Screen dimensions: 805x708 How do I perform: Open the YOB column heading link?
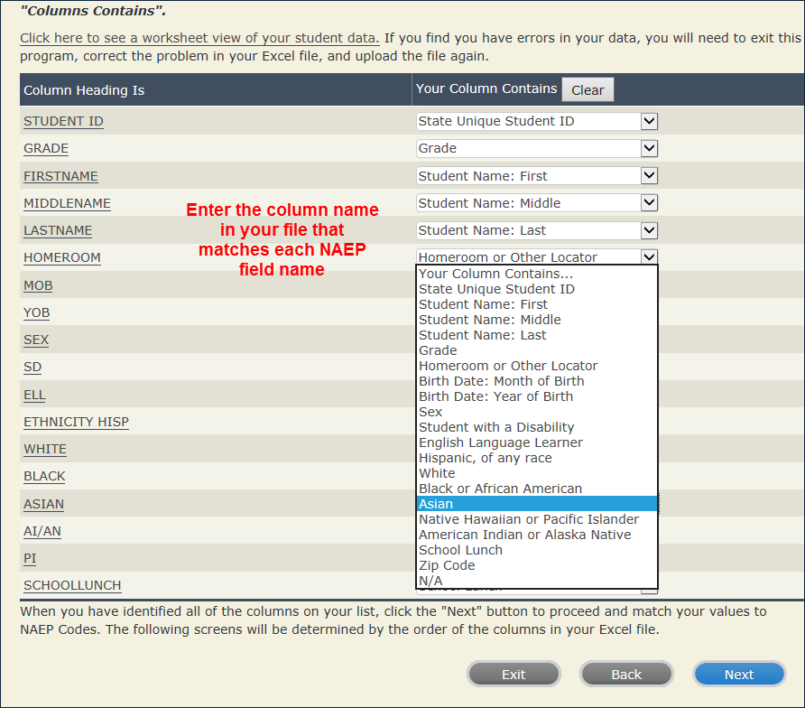[37, 312]
